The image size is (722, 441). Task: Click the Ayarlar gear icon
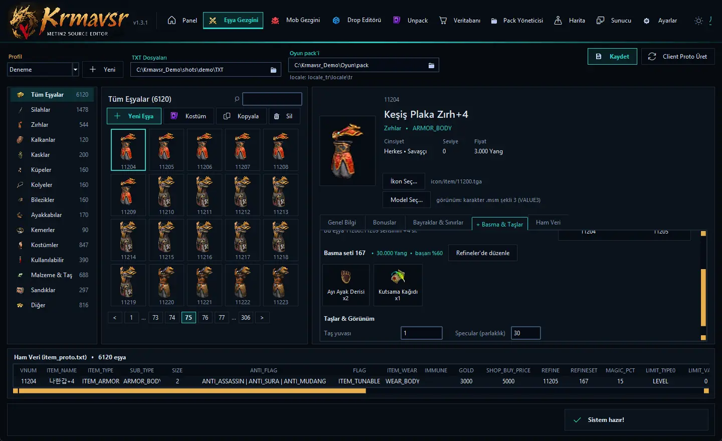[x=646, y=21]
